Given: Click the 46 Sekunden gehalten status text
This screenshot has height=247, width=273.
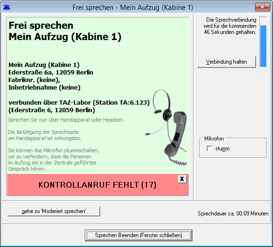Looking at the screenshot, I should pos(230,32).
